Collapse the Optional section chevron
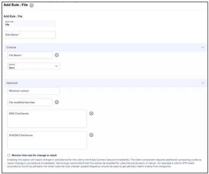 [x=203, y=83]
